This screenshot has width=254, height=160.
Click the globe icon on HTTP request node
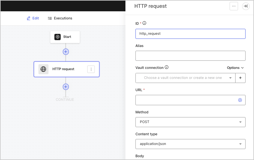[43, 69]
